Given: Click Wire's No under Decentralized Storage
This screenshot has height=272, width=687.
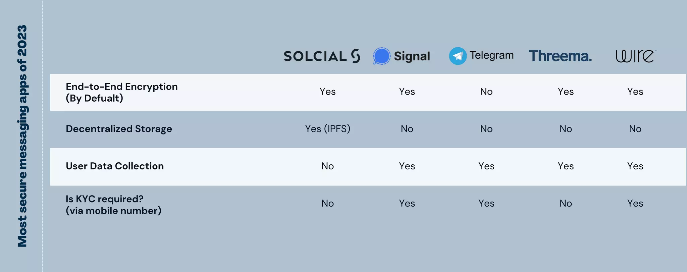Looking at the screenshot, I should point(635,129).
